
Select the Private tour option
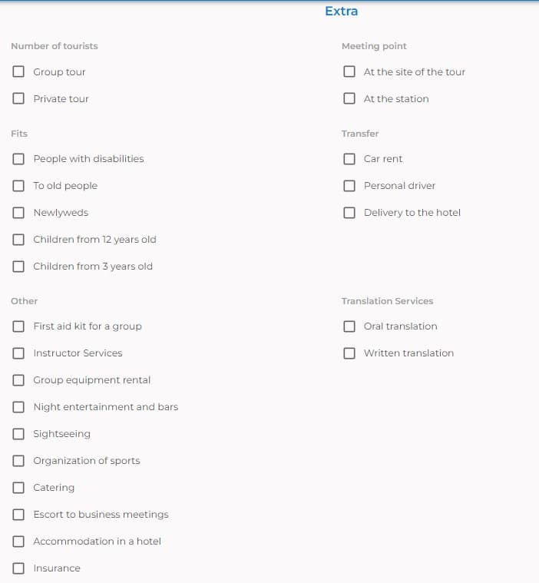18,98
